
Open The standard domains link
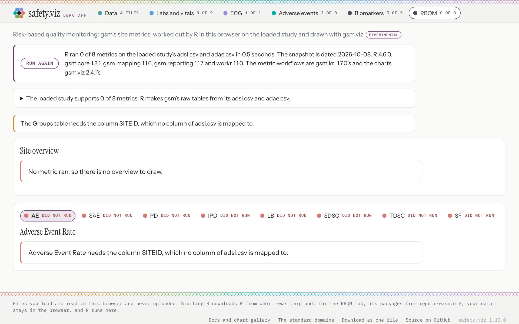(306, 320)
